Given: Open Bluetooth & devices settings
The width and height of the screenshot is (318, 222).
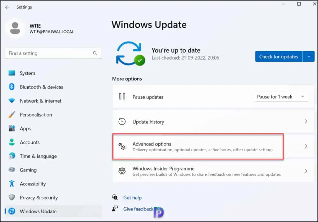Looking at the screenshot, I should (x=53, y=87).
